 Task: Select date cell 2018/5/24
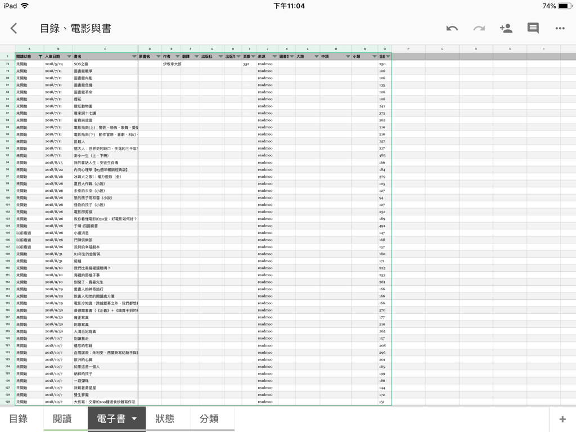click(x=58, y=64)
